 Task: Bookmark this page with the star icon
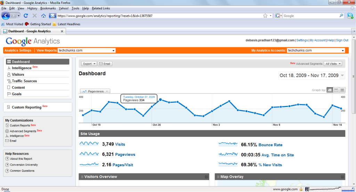pyautogui.click(x=265, y=16)
